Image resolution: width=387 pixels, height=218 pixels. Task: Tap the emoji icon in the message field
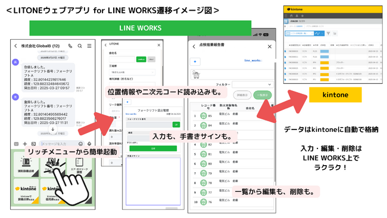point(81,144)
